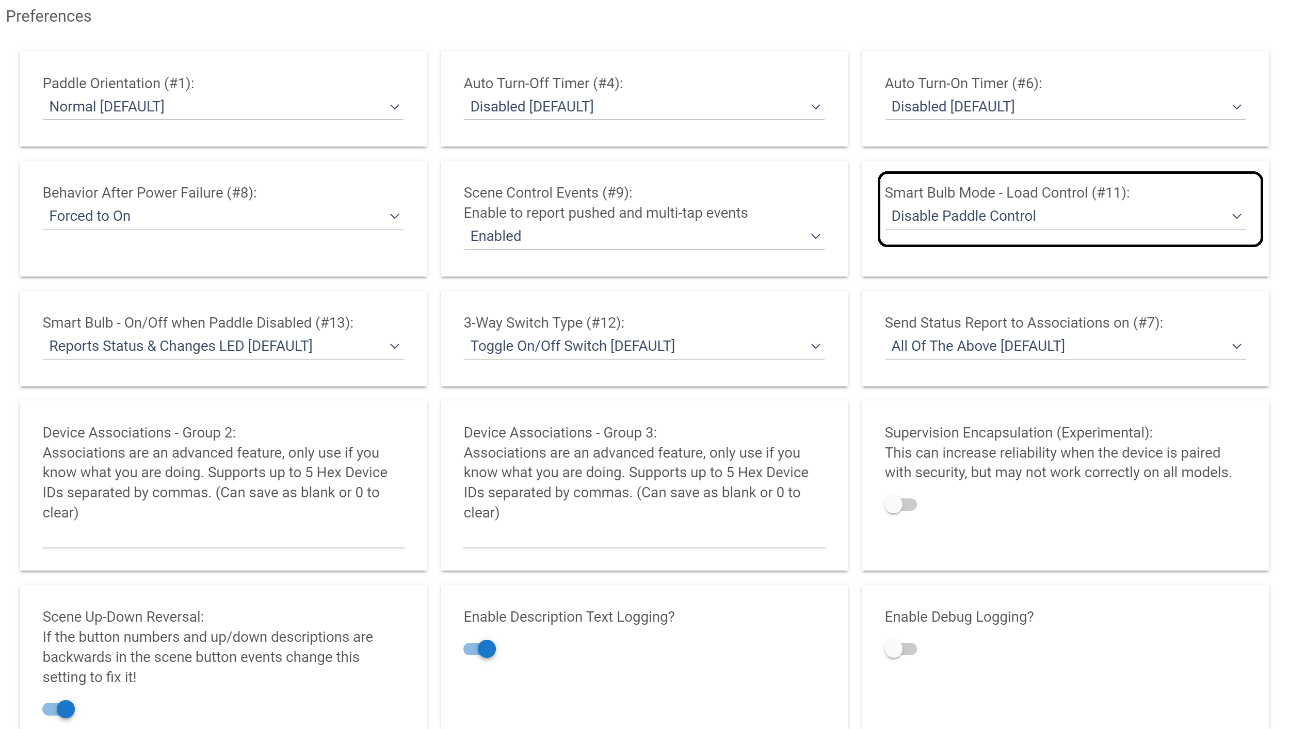Open Smart Bulb Mode Load Control dropdown
This screenshot has width=1289, height=729.
pyautogui.click(x=1065, y=216)
